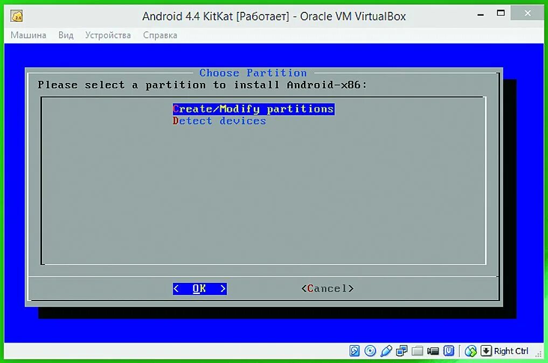This screenshot has height=363, width=548.
Task: Open the Справка menu
Action: click(x=160, y=36)
